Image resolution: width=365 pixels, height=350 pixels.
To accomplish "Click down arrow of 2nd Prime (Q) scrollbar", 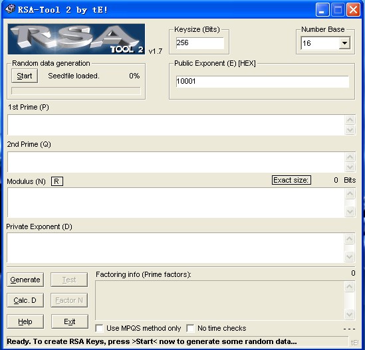I will (x=350, y=167).
